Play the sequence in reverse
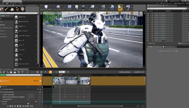 point(17,106)
